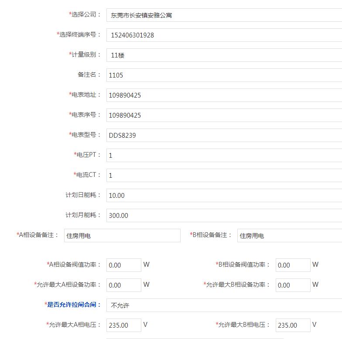Click the A相设备阀值功率 input box
342x339 pixels.
[x=124, y=265]
